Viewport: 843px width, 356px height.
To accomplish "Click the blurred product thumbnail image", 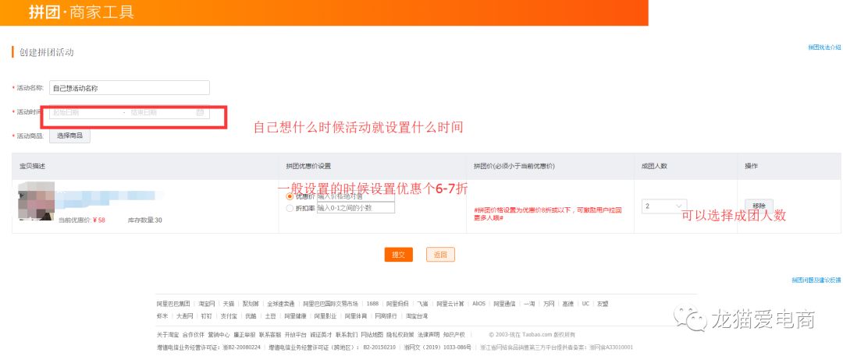I will (x=37, y=201).
